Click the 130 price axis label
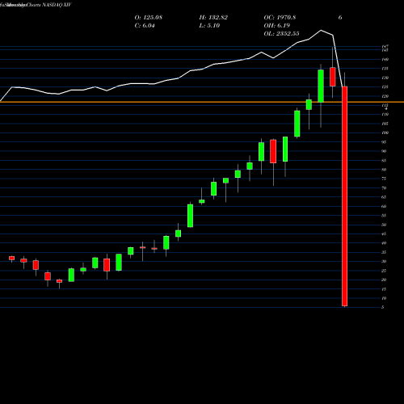The width and height of the screenshot is (404, 404). [x=385, y=78]
